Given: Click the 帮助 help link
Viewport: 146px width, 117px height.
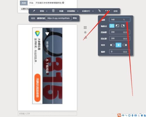Looking at the screenshot, I should pos(75,18).
